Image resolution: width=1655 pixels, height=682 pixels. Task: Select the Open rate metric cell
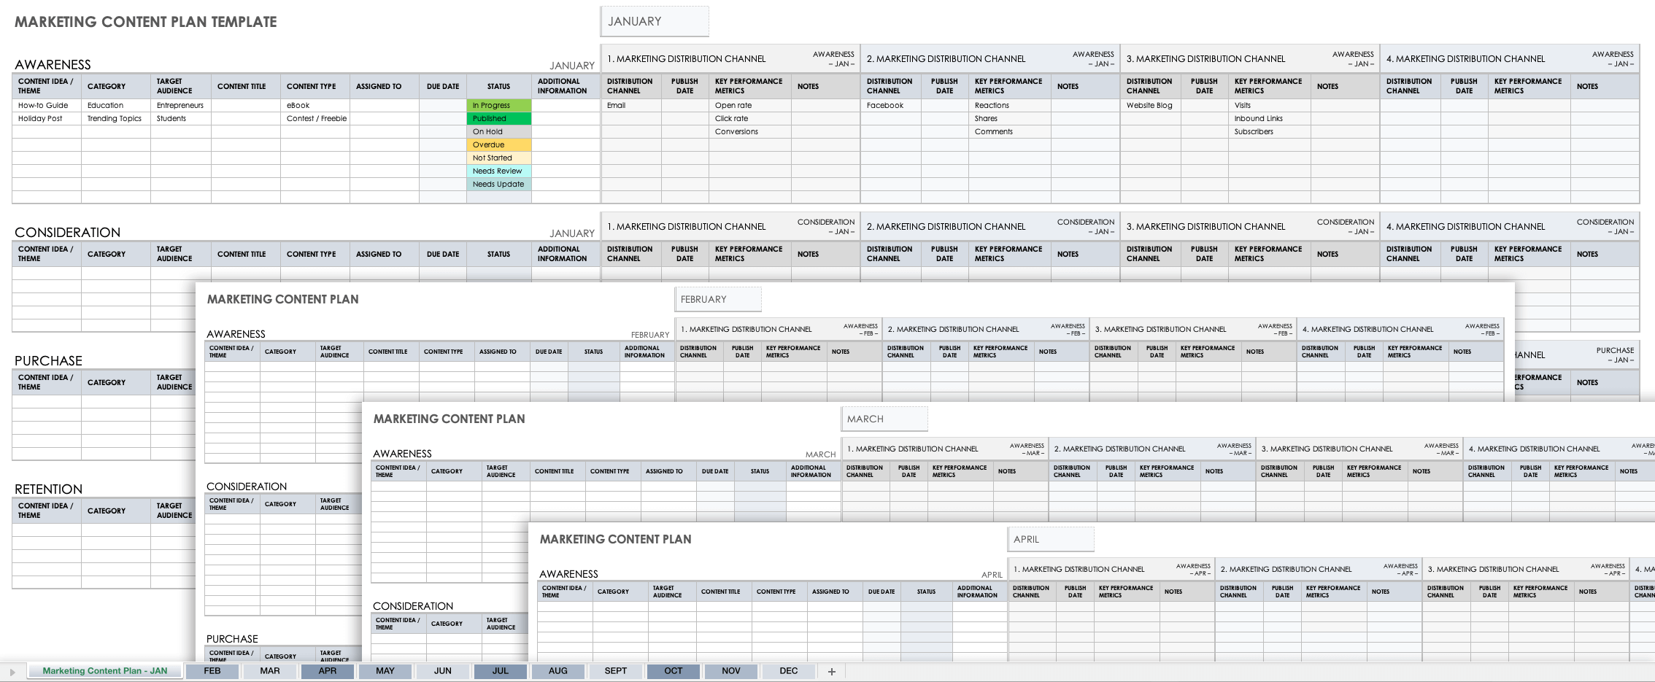(750, 106)
